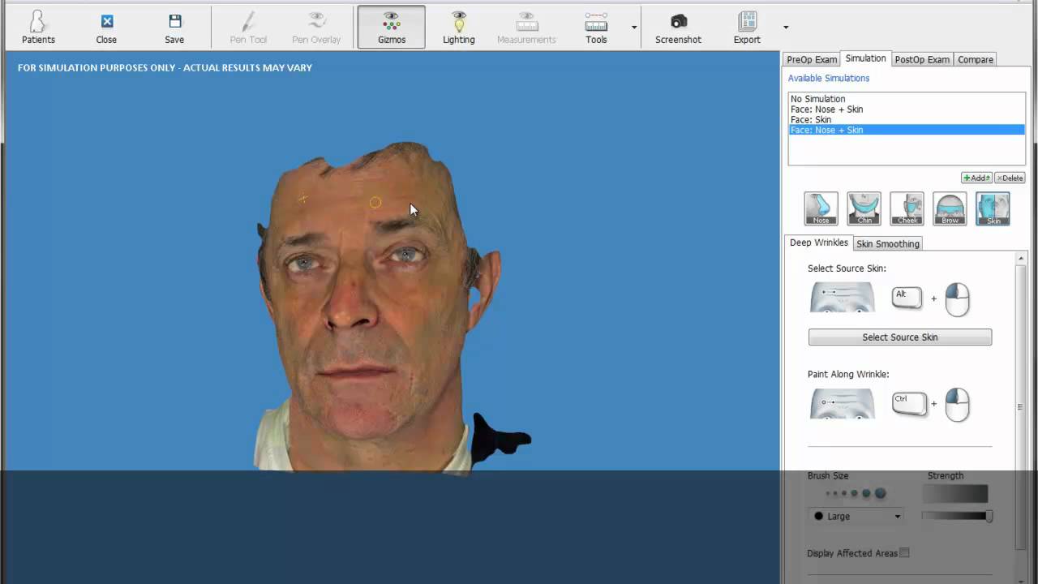Image resolution: width=1038 pixels, height=584 pixels.
Task: Pick the largest brush size dot
Action: pos(880,493)
